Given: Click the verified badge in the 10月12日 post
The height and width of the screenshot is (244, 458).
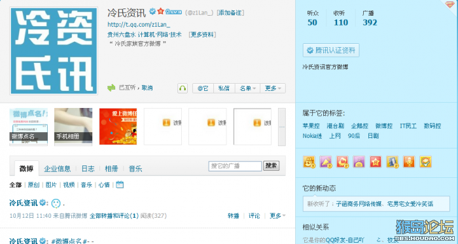Looking at the screenshot, I should (43, 202).
